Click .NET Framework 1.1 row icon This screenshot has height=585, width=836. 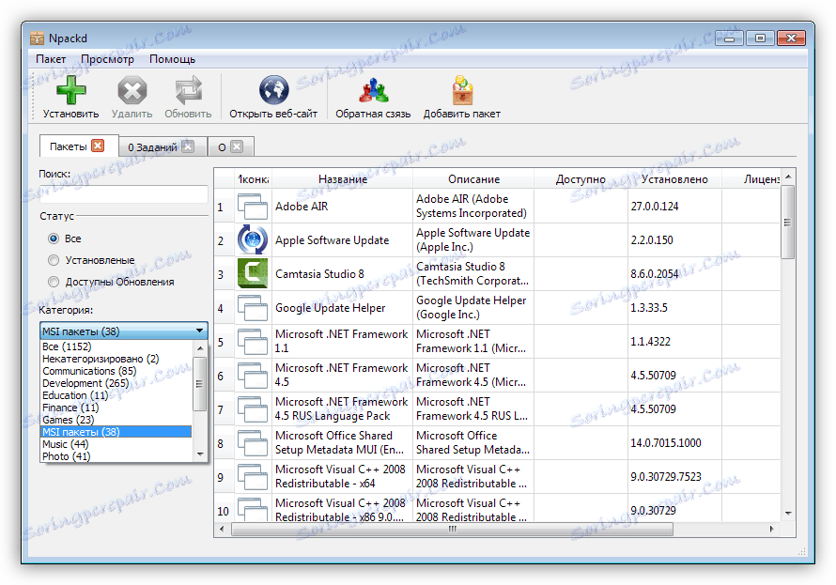point(252,342)
